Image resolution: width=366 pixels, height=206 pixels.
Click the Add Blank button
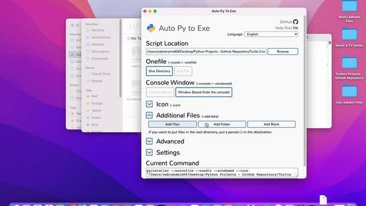click(271, 124)
